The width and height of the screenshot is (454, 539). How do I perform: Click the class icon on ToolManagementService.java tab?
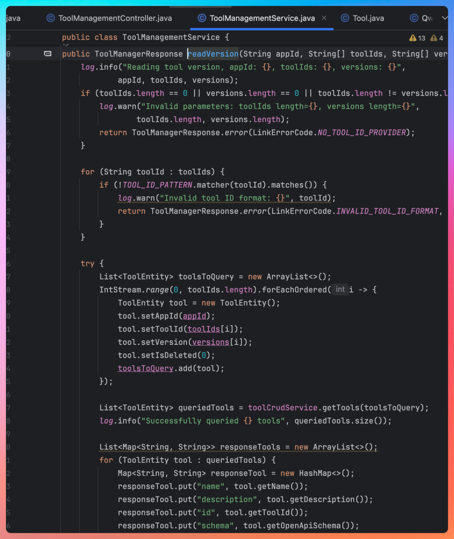(x=202, y=18)
